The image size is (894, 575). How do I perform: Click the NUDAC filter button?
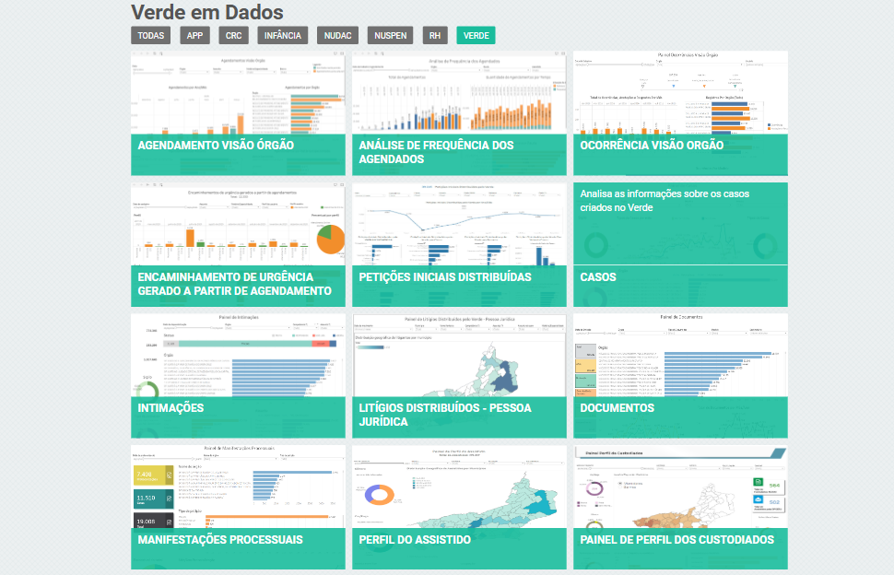click(x=337, y=36)
